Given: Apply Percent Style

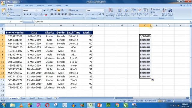Looking at the screenshot, I should [x=93, y=14].
